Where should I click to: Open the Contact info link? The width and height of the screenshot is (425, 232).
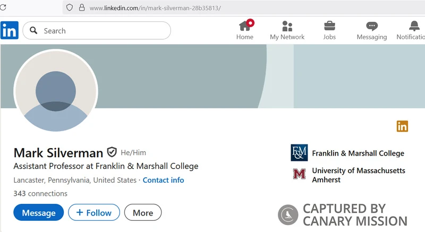click(x=163, y=180)
